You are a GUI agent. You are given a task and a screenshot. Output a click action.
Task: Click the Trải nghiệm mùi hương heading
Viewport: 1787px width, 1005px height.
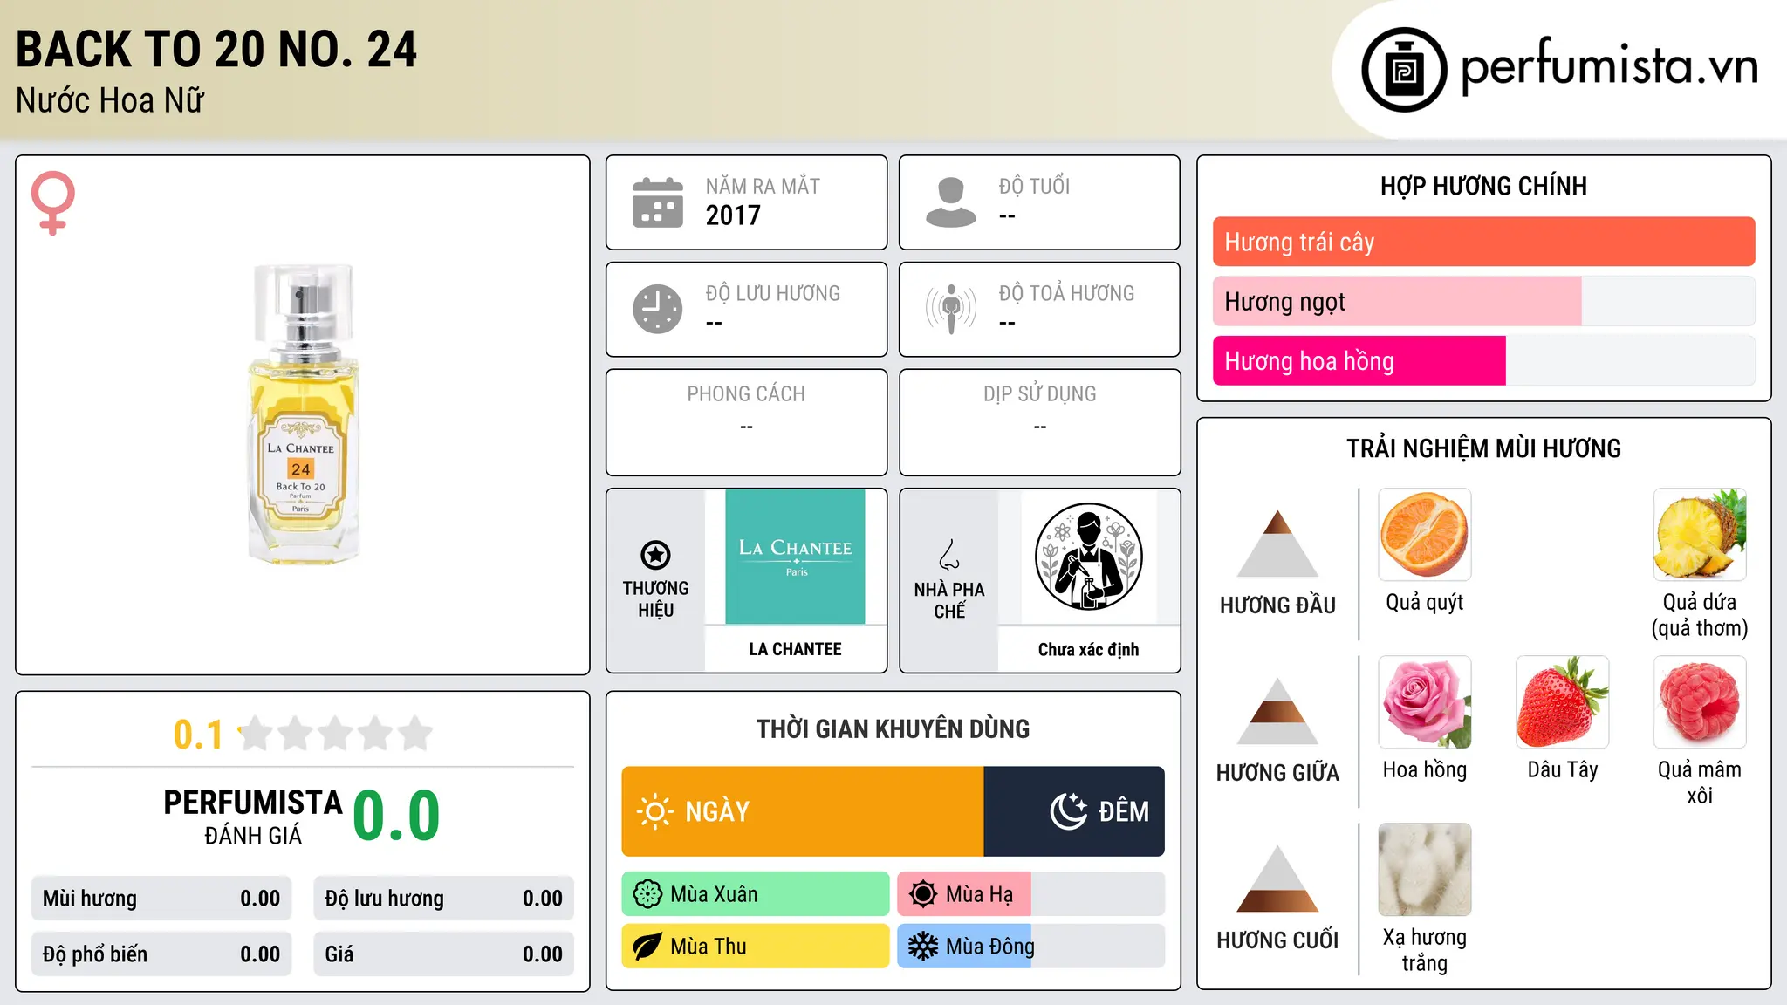tap(1483, 448)
